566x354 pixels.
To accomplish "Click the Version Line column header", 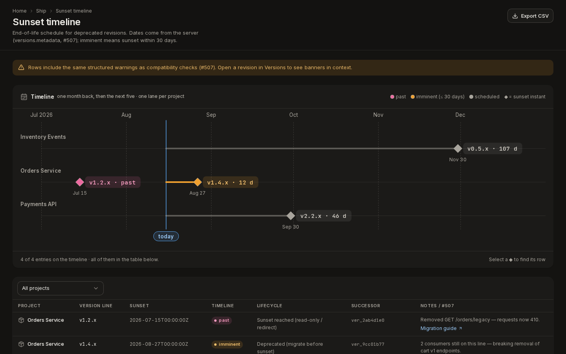I will coord(96,306).
